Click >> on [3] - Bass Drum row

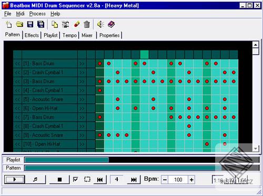pos(82,82)
